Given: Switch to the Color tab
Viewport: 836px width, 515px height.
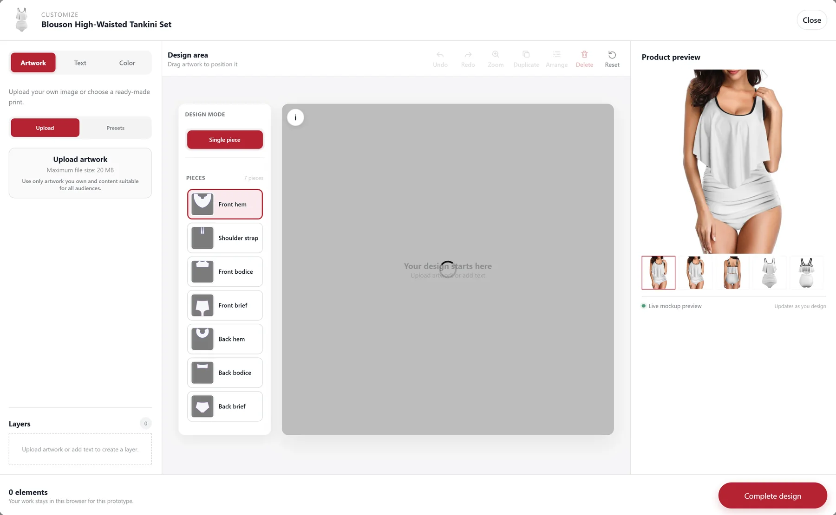Looking at the screenshot, I should tap(127, 63).
